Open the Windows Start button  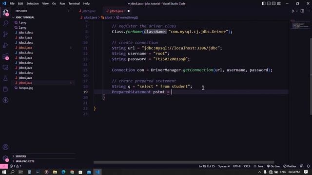tap(4, 172)
